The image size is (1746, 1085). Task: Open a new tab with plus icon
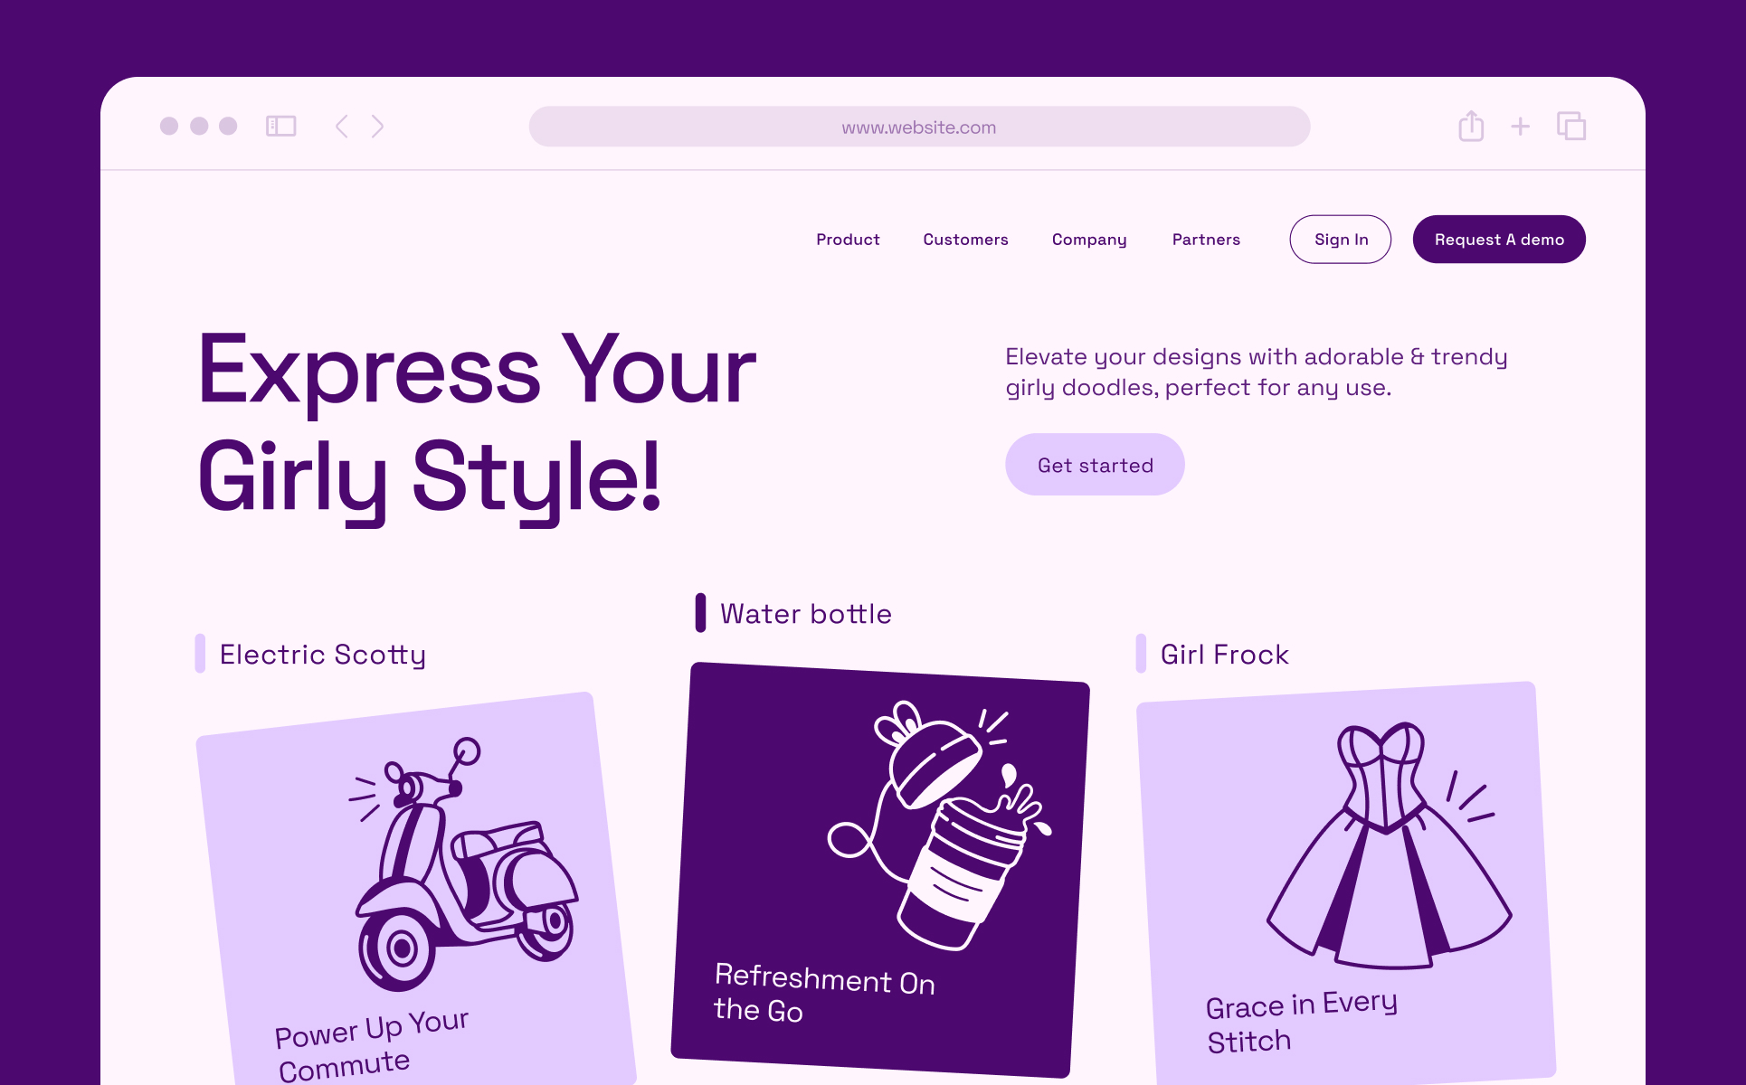pyautogui.click(x=1521, y=127)
